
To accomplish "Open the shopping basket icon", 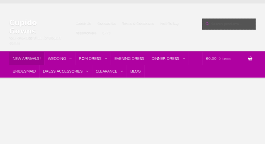I will [x=250, y=59].
